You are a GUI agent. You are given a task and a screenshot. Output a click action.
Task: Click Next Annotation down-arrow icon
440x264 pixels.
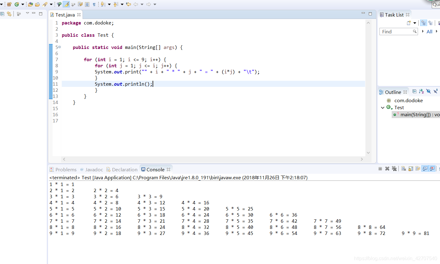(103, 4)
